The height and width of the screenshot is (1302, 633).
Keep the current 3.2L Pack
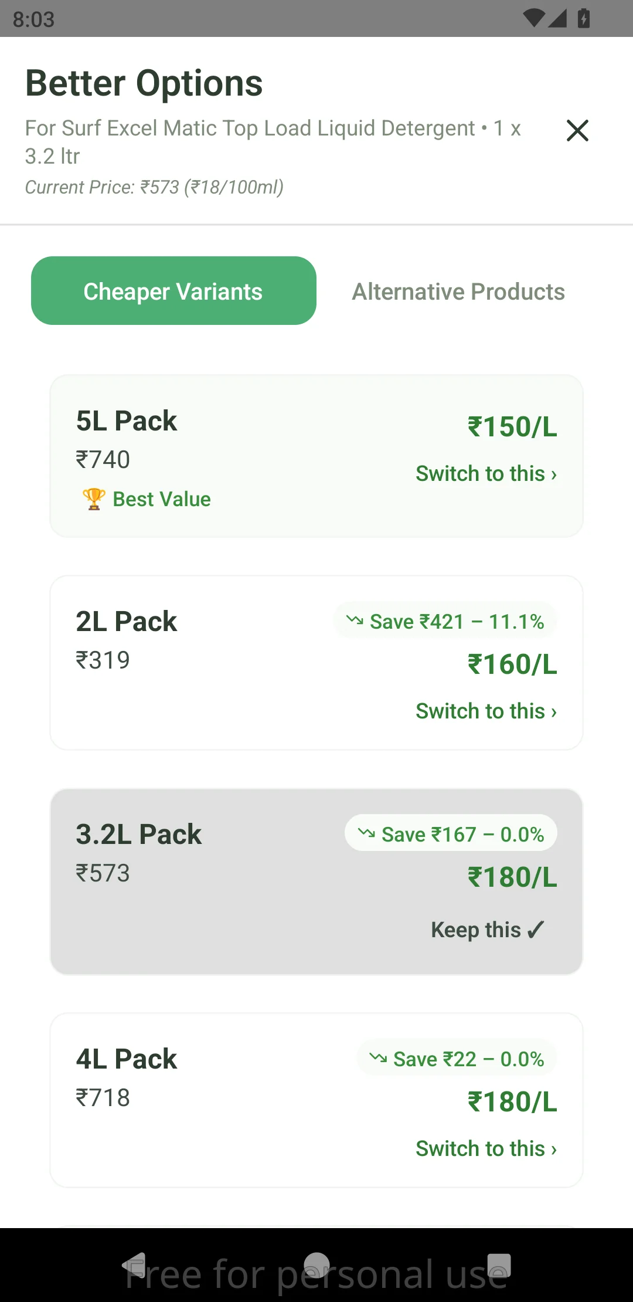click(x=488, y=930)
